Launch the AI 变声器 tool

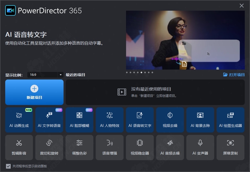200,148
